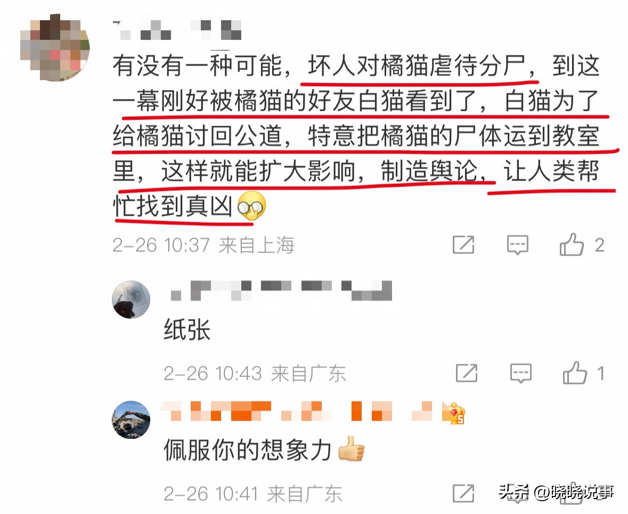Reply to the Shanghai comment
Screen dimensions: 628x514
tap(517, 245)
